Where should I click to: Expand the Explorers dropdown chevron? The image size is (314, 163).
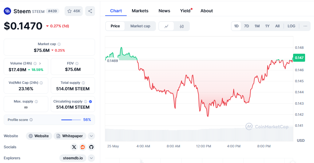coord(91,158)
